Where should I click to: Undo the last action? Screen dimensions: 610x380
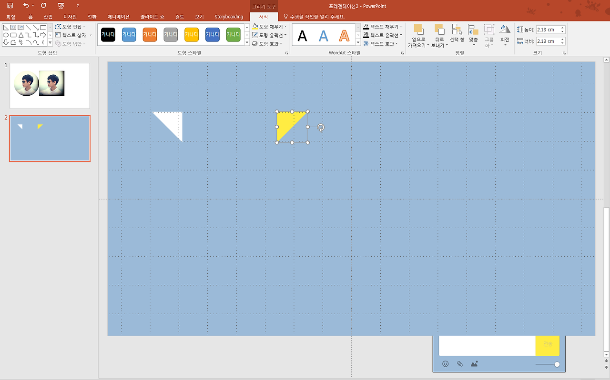[x=26, y=6]
